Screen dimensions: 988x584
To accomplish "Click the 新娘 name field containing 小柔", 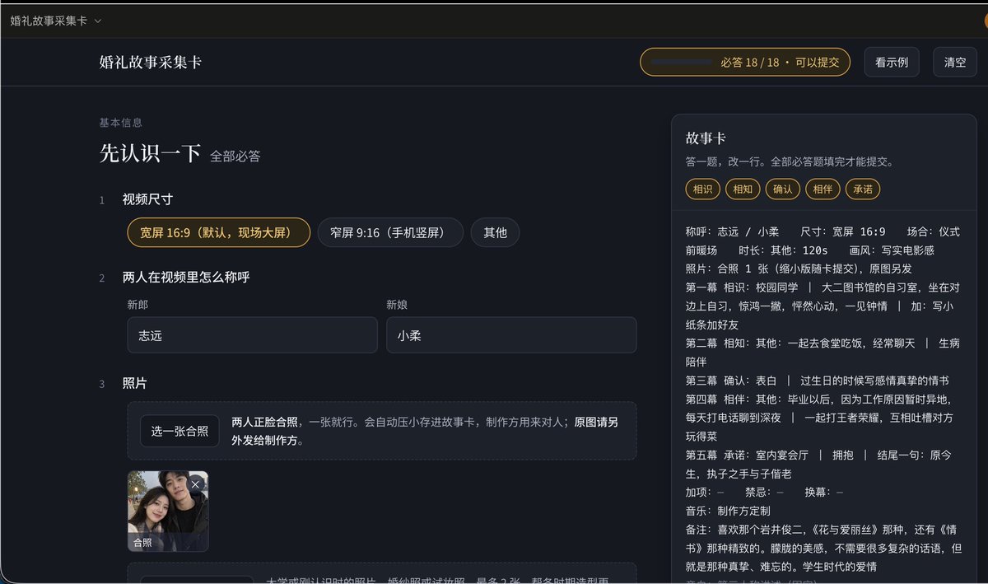I will click(x=511, y=335).
